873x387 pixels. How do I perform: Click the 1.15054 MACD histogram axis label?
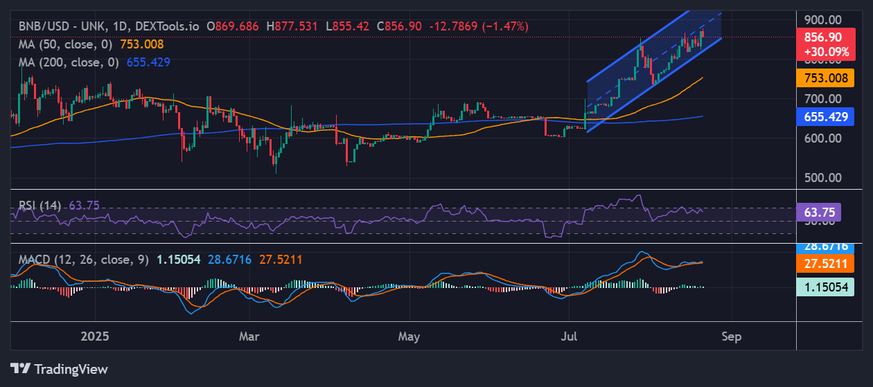pos(824,286)
